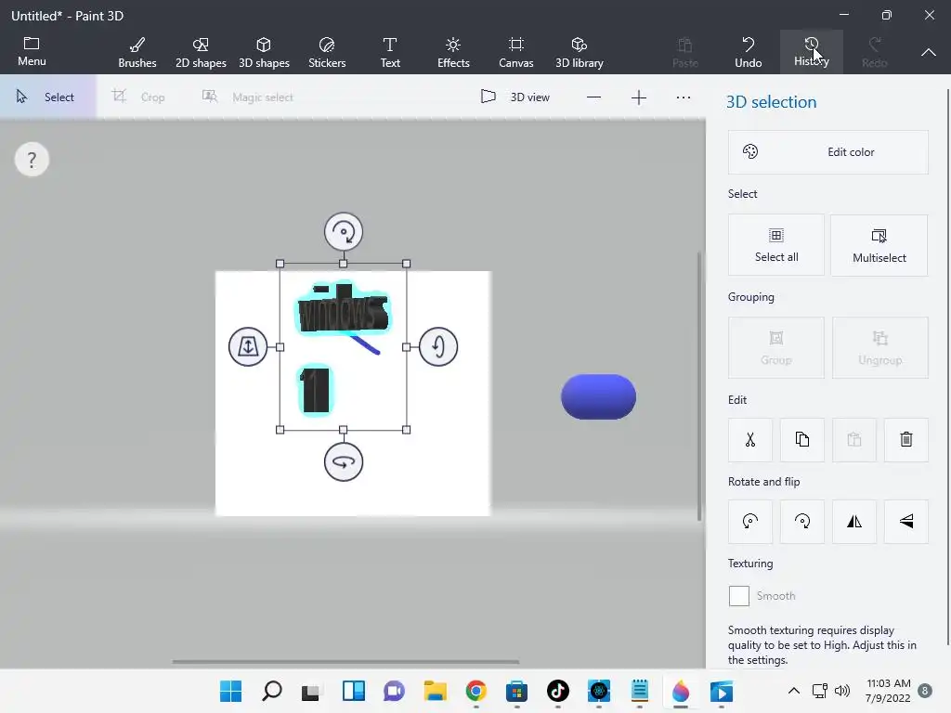Screen dimensions: 951x713
Task: Open the clock showing 11:03 AM
Action: (888, 691)
